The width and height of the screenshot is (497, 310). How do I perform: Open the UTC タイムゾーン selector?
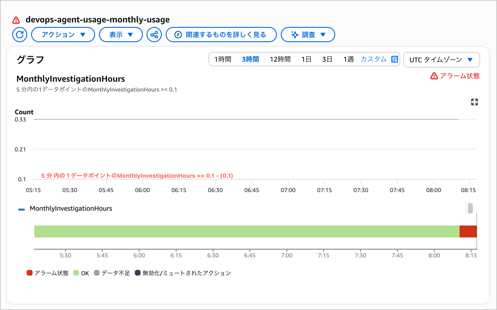[x=442, y=60]
